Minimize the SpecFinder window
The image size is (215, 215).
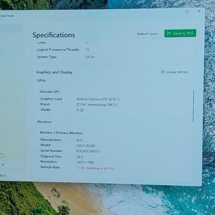[175, 11]
